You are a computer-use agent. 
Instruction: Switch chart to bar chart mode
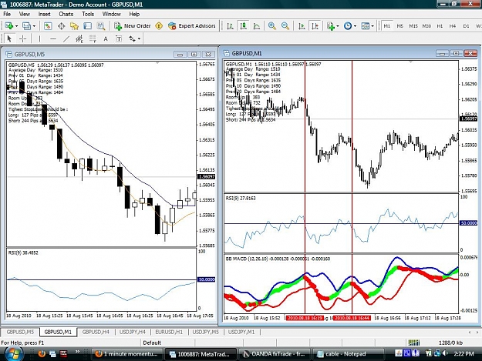click(x=230, y=26)
